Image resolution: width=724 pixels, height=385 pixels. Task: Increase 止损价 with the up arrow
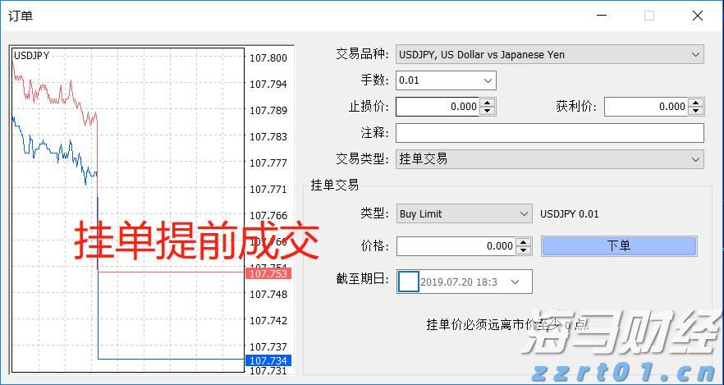488,103
